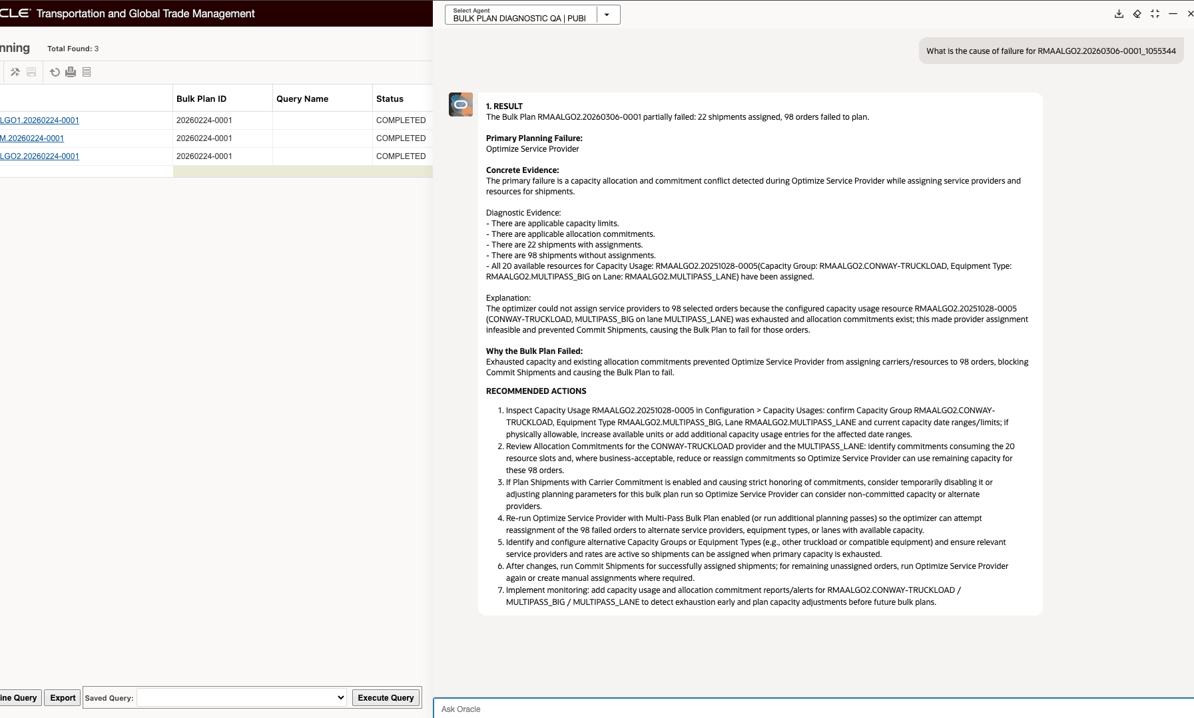Open the query tools icon
Viewport: 1194px width, 718px height.
pos(15,72)
